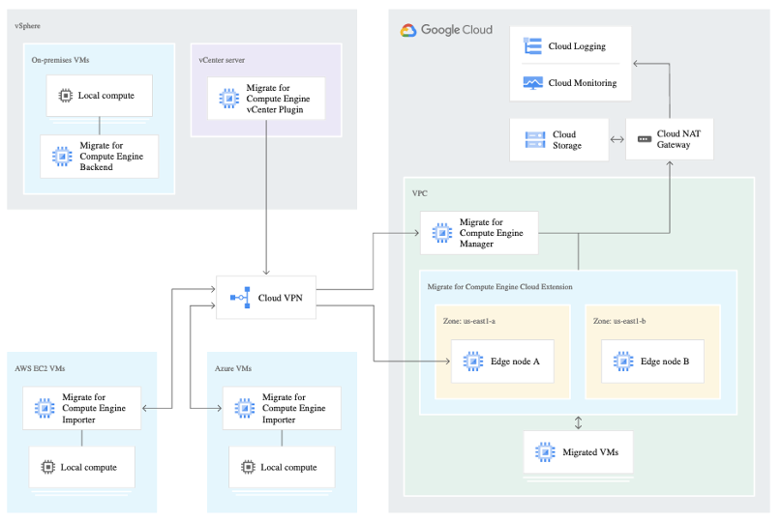The height and width of the screenshot is (522, 782).
Task: Click the Cloud Extension group title
Action: tap(499, 287)
